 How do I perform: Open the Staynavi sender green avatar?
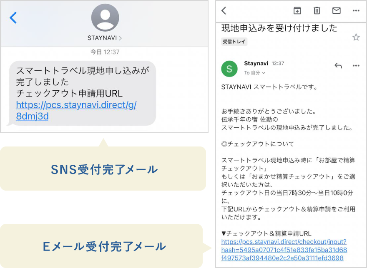229,69
